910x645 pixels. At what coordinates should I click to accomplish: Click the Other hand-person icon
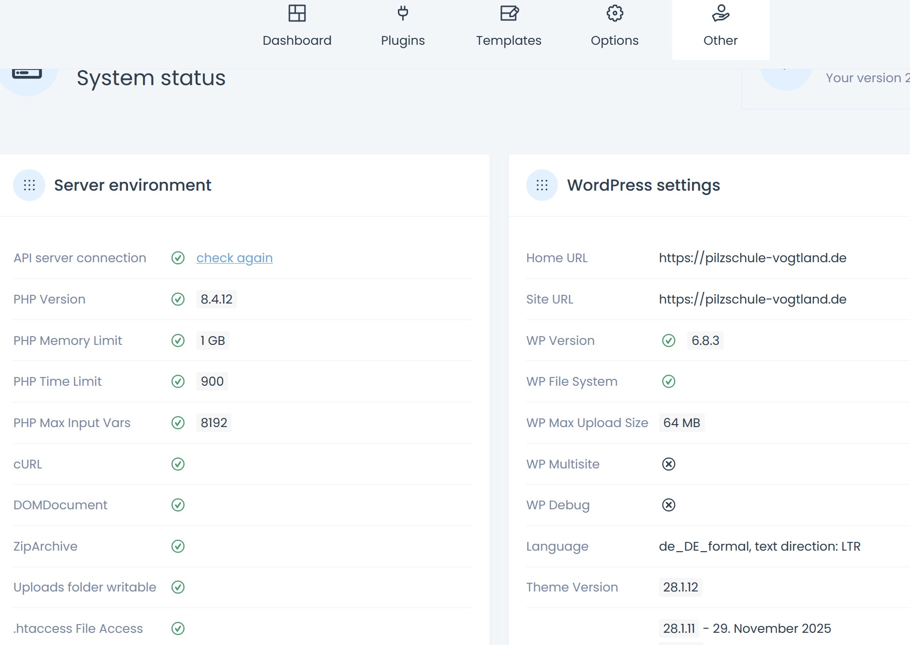click(720, 13)
